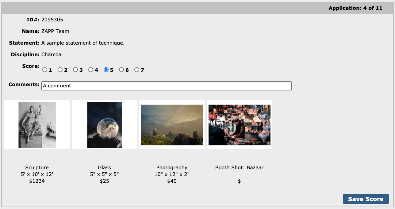
Task: Open the Booth Shot Bazaar thumbnail
Action: coord(240,125)
